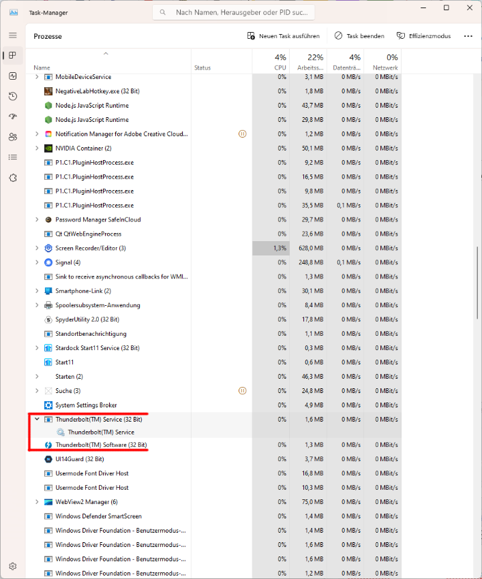Collapse the Thunderbolt(TM) Service group
The image size is (482, 579).
point(37,420)
